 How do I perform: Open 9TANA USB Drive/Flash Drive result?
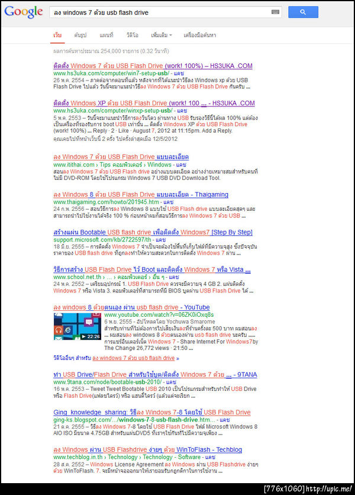point(155,374)
